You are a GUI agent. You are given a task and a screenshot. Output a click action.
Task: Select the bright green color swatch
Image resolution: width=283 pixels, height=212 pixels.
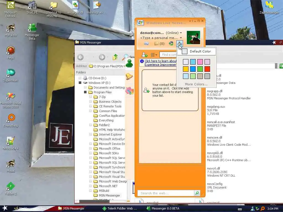coord(200,69)
